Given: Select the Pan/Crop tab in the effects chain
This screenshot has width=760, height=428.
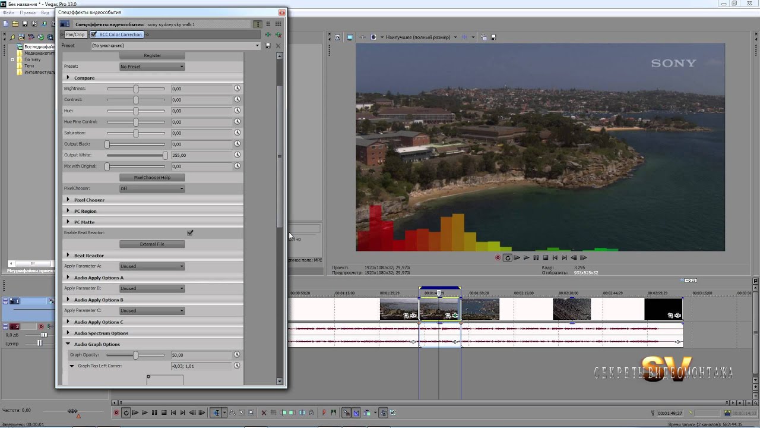Looking at the screenshot, I should [75, 34].
